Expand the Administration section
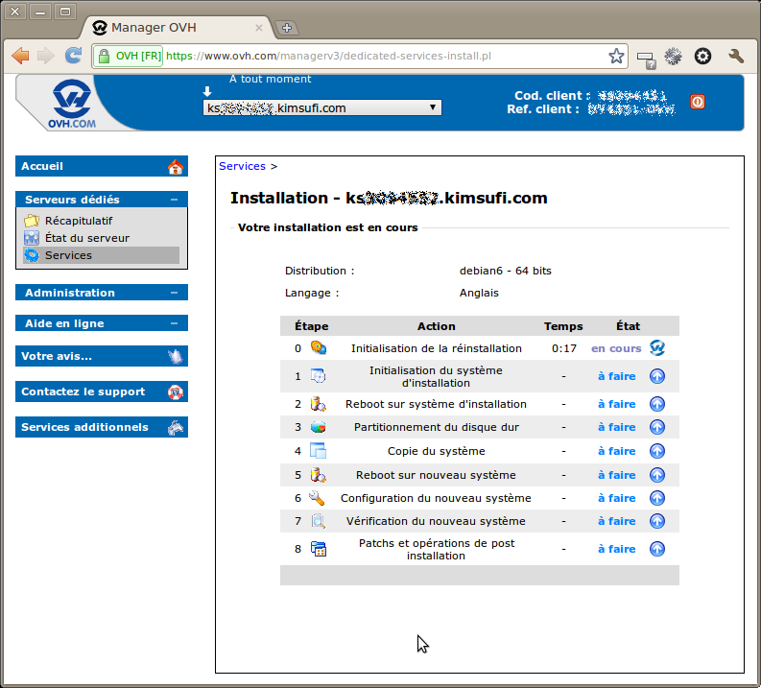 (x=175, y=293)
